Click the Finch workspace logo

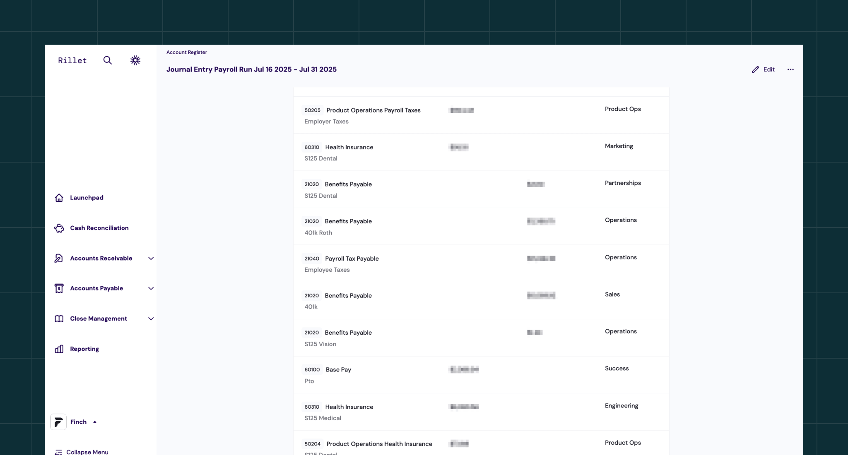58,422
